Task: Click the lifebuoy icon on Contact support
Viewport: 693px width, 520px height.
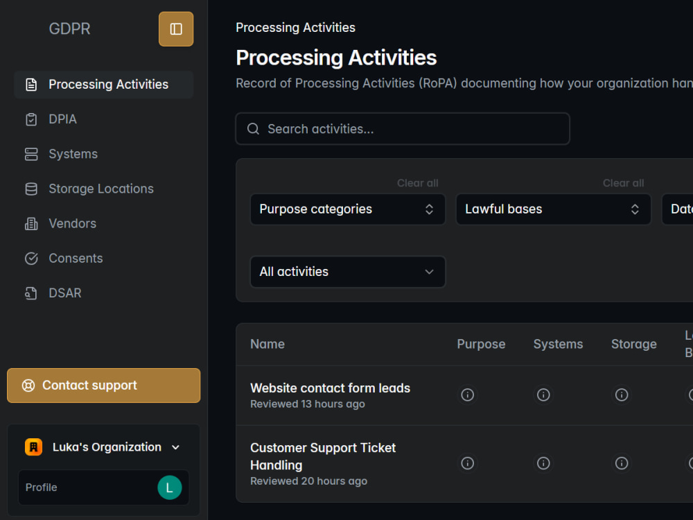Action: coord(28,385)
